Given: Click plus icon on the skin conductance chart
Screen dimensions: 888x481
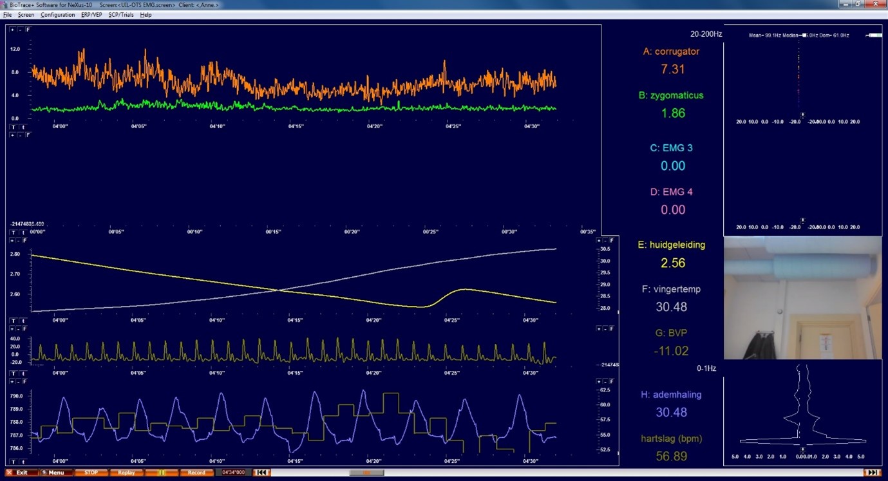Looking at the screenshot, I should coord(12,240).
